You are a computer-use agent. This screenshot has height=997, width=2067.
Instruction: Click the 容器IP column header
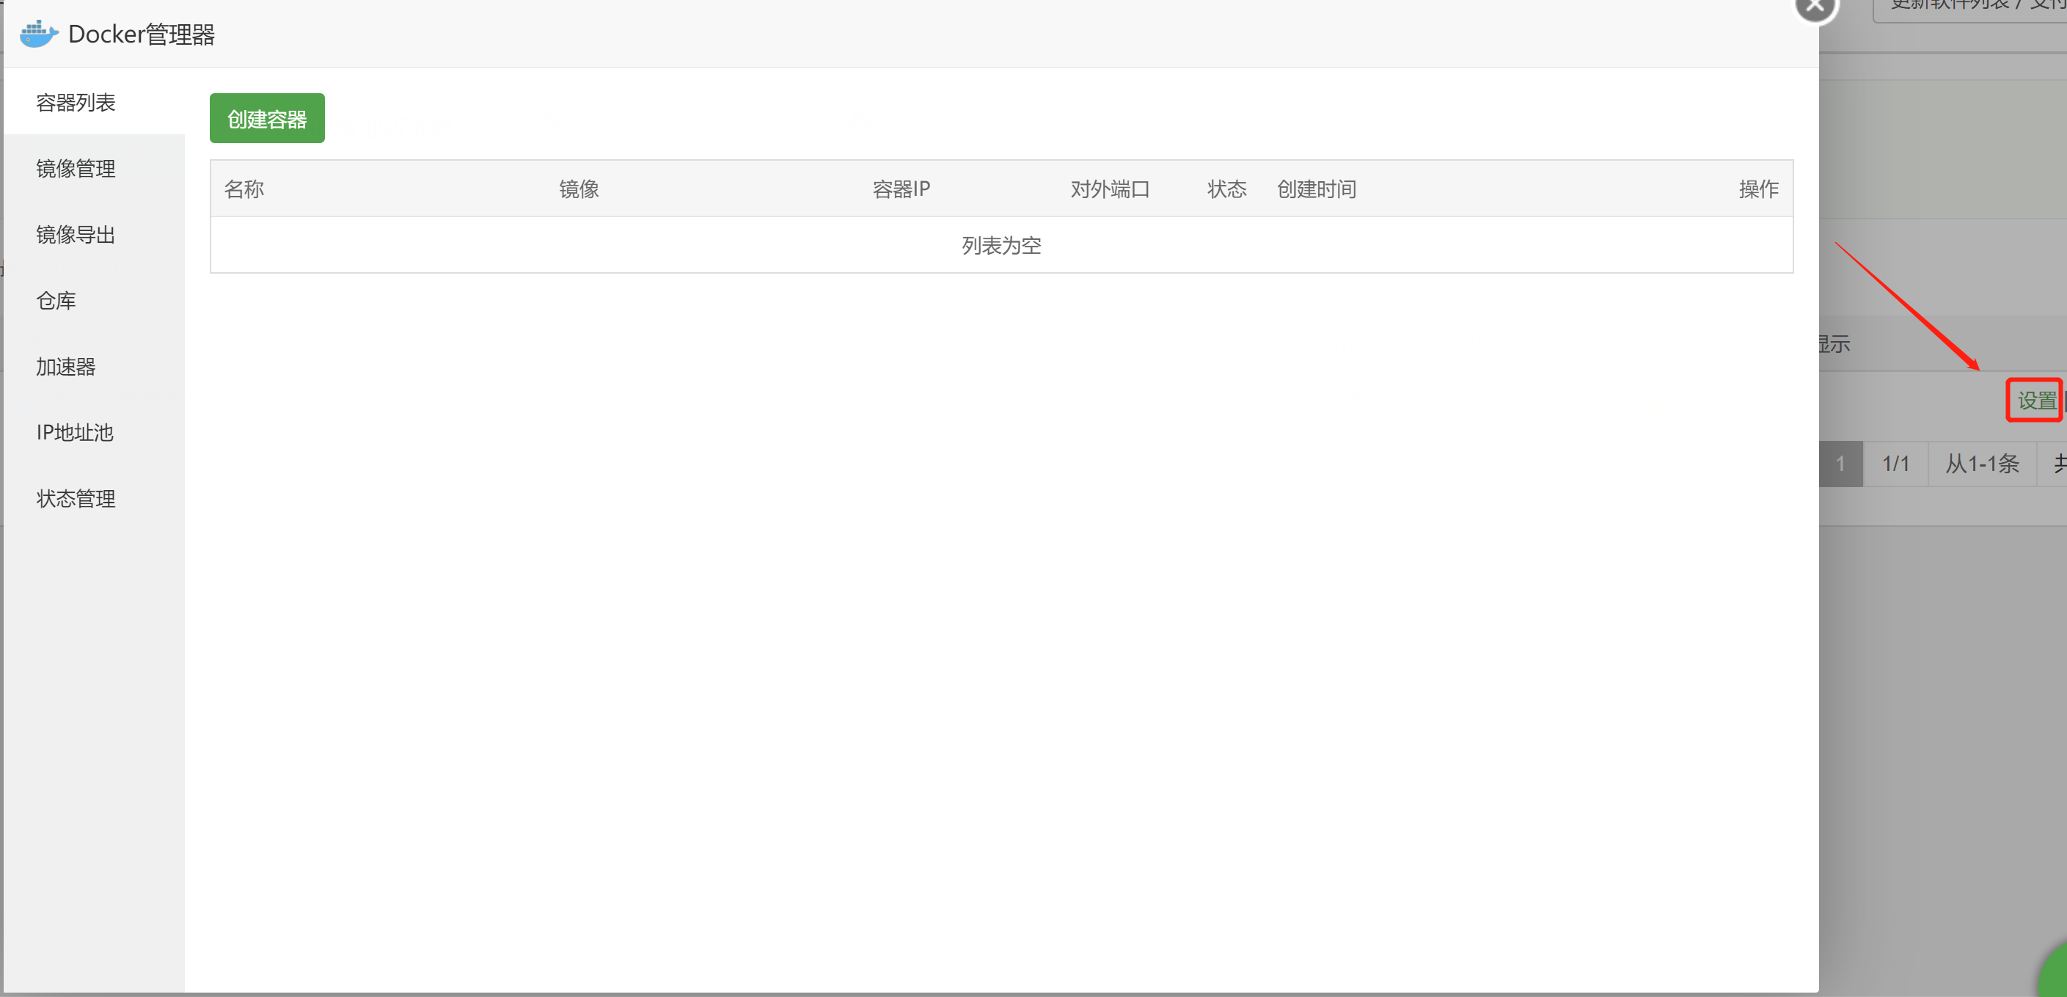point(900,189)
